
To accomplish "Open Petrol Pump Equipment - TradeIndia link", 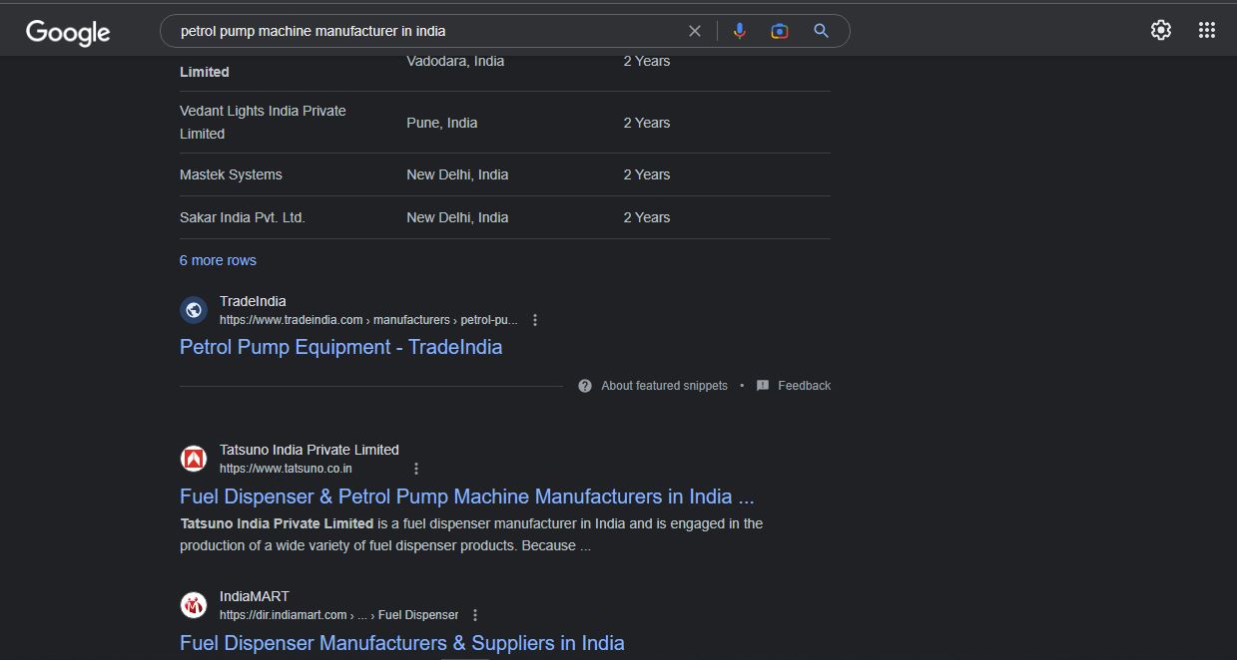I will (x=340, y=347).
